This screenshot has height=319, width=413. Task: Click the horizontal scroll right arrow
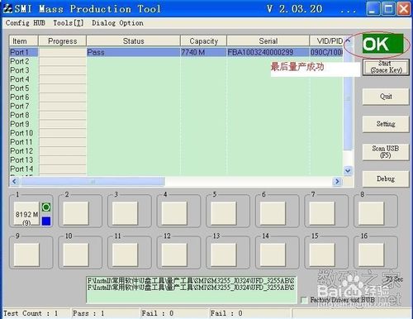[x=337, y=181]
